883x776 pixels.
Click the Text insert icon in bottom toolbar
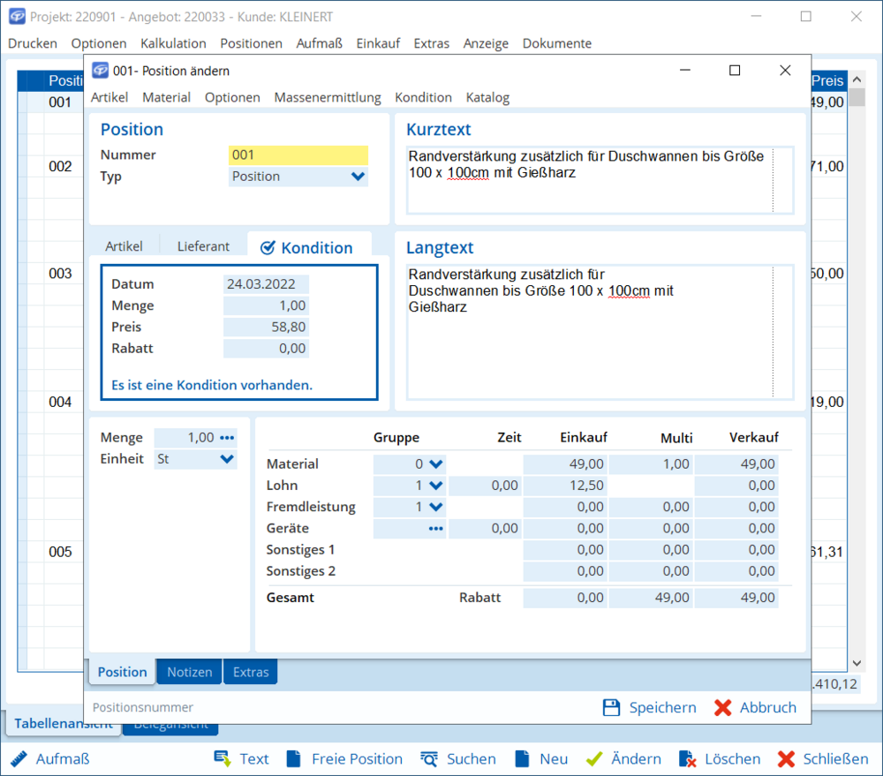click(223, 758)
